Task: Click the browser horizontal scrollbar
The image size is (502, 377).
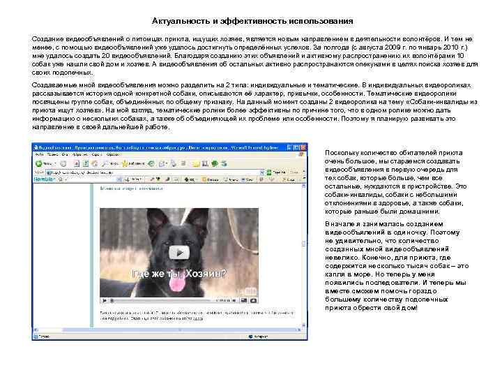Action: point(167,330)
